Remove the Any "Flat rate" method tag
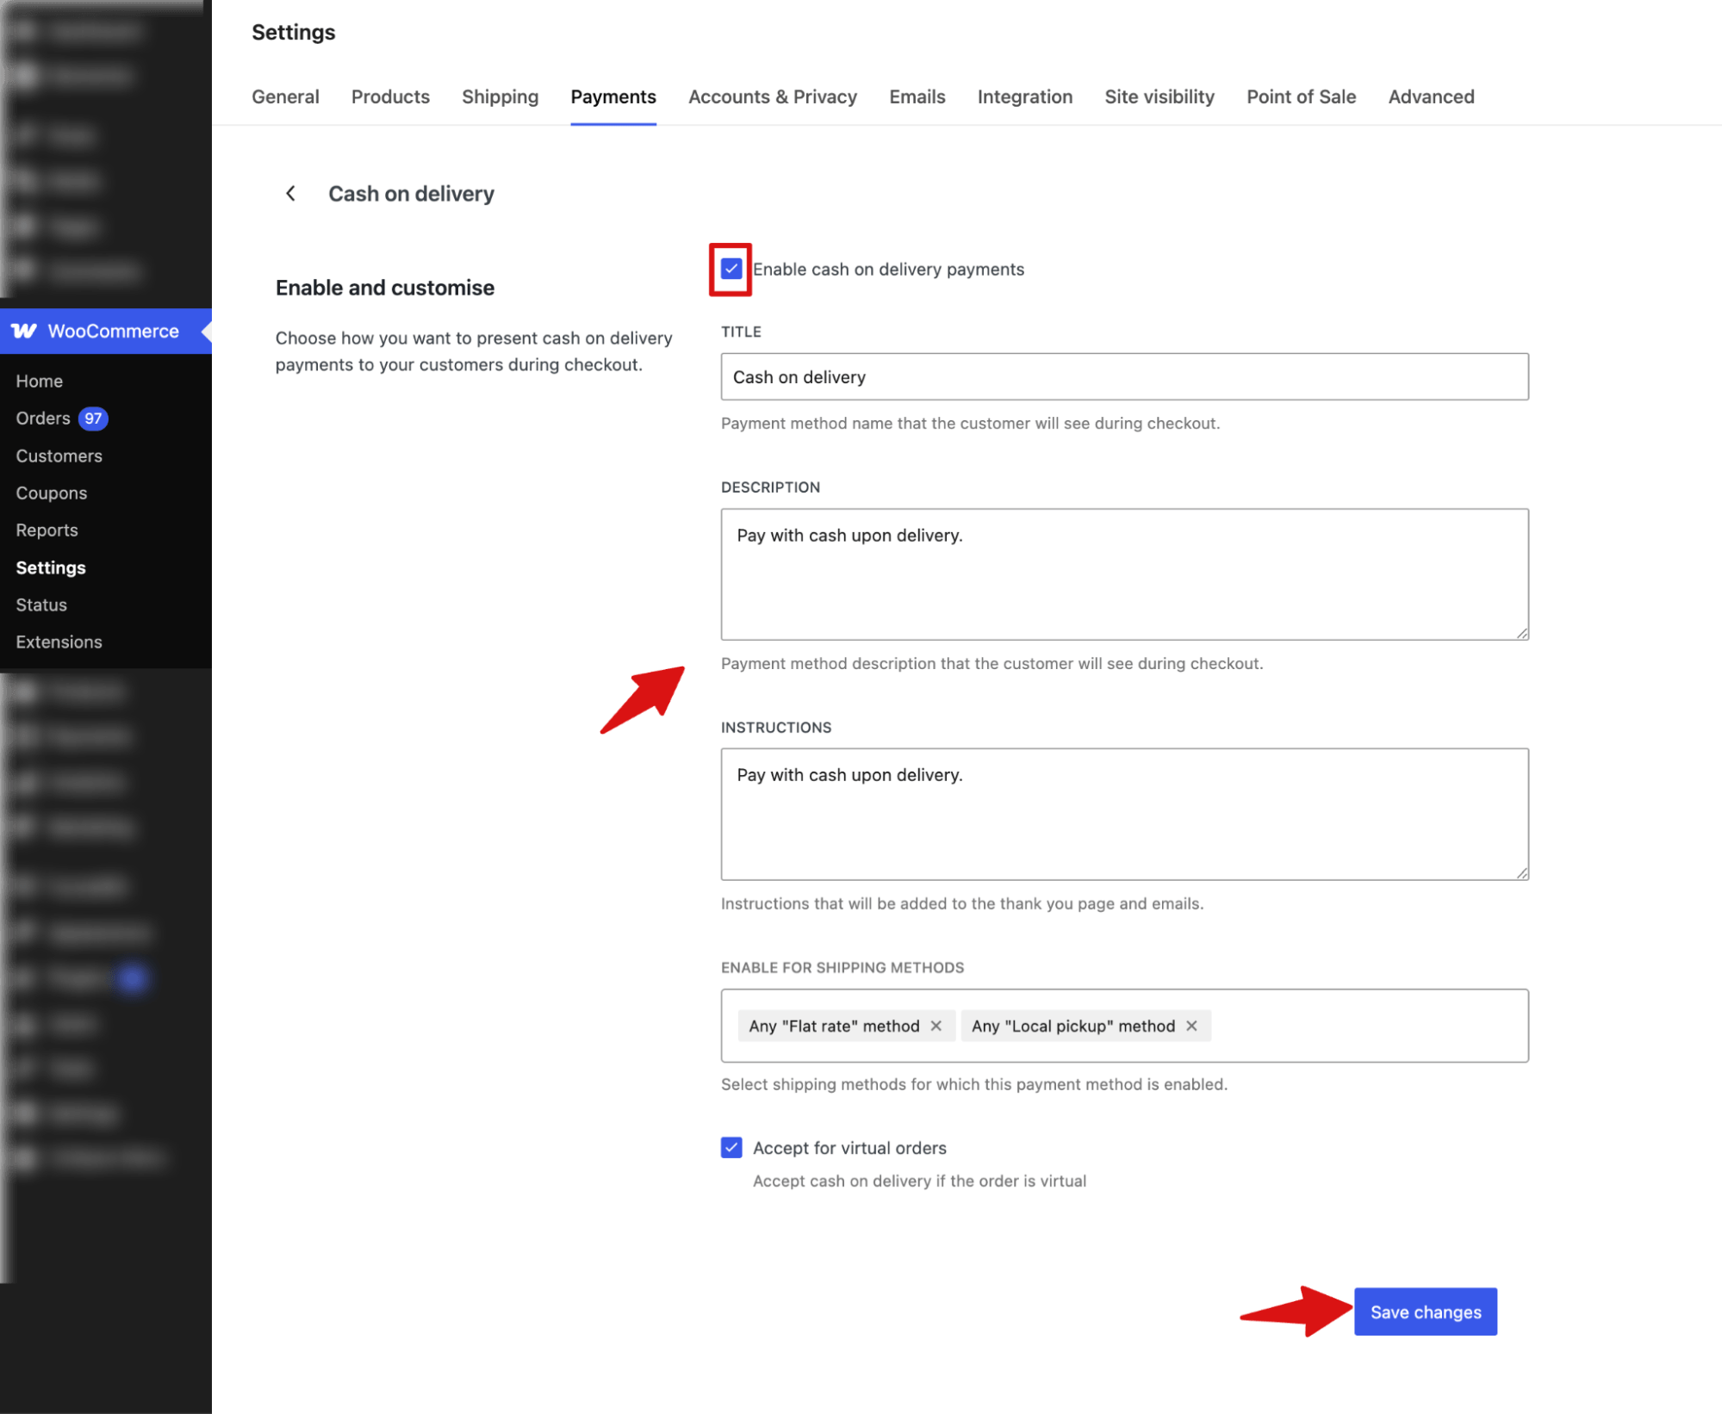Viewport: 1722px width, 1414px height. click(937, 1026)
